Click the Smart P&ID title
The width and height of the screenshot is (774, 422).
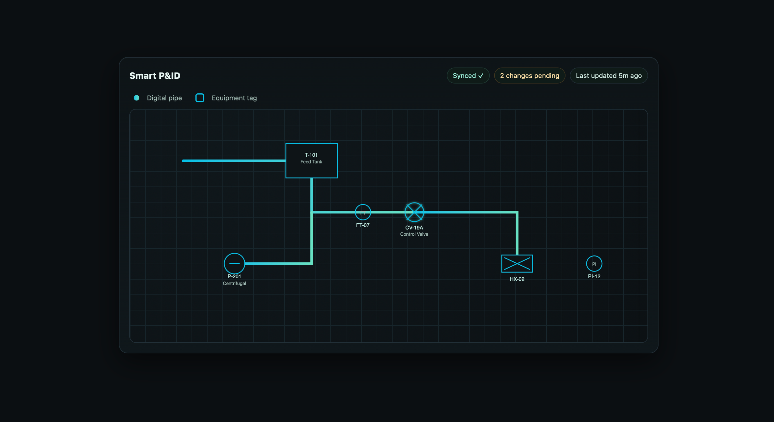(x=155, y=75)
